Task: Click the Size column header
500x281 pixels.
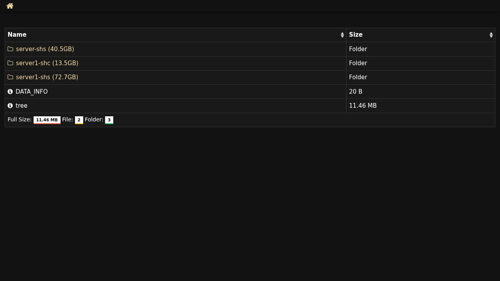Action: click(x=356, y=35)
